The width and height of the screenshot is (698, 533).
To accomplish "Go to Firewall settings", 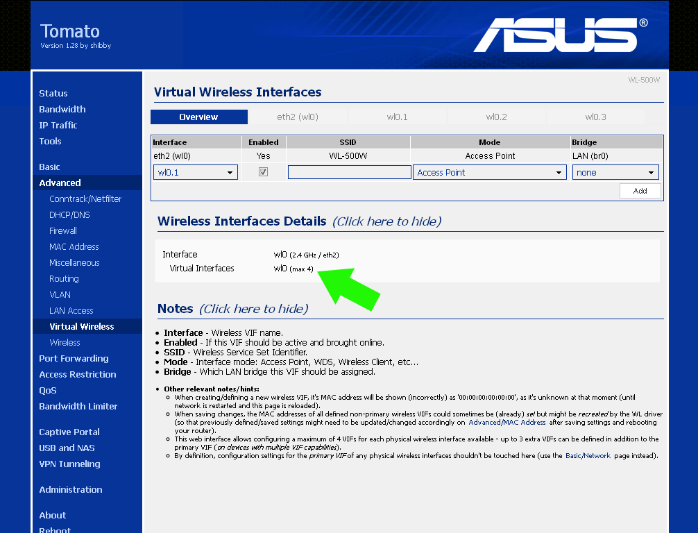I will point(63,231).
